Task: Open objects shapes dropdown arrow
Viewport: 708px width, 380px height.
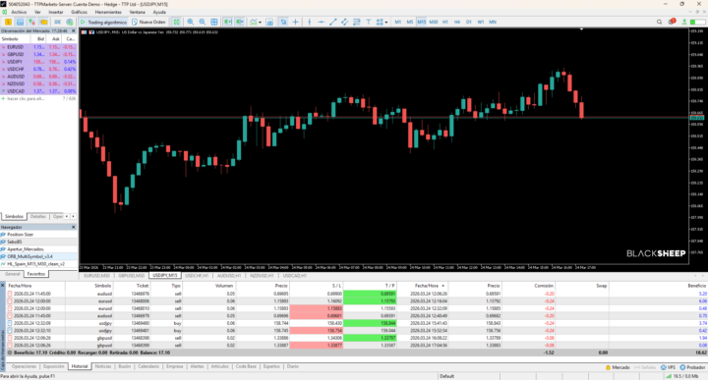Action: click(x=386, y=22)
